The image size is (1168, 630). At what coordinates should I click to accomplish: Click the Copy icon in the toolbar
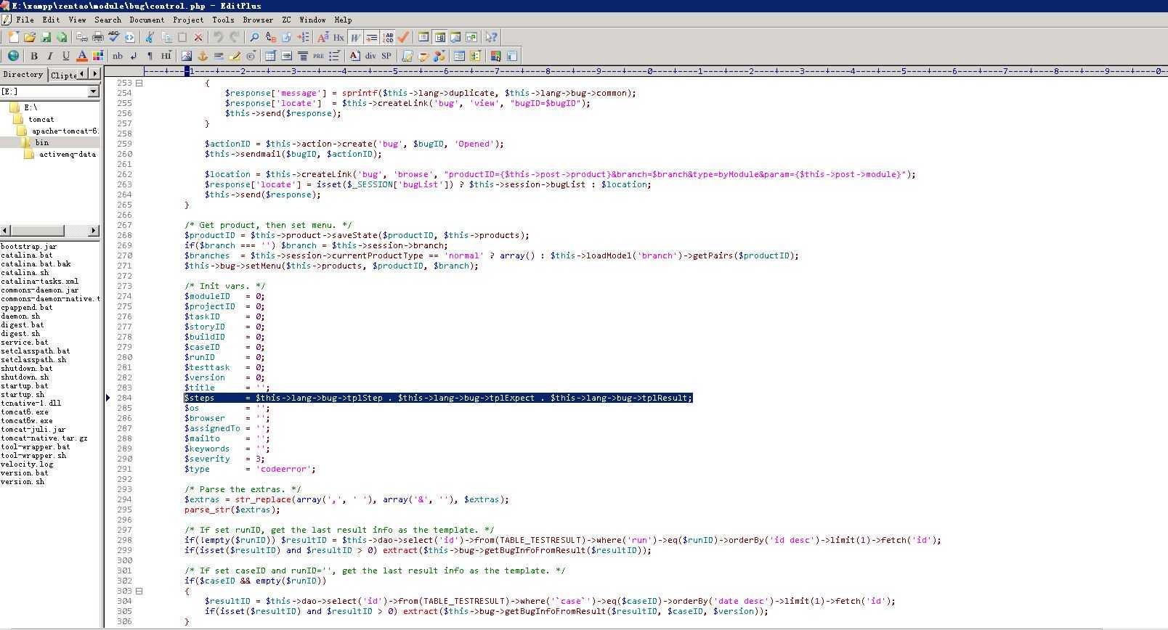click(x=166, y=37)
